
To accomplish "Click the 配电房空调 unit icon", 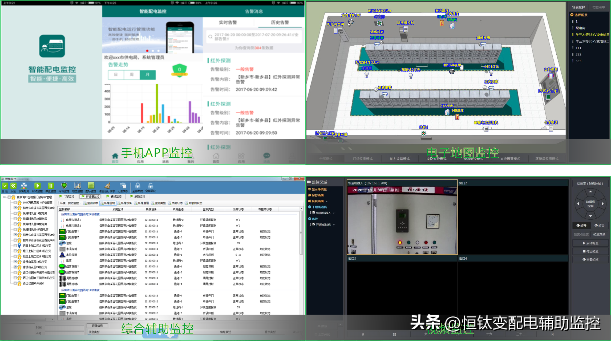I will [x=336, y=30].
